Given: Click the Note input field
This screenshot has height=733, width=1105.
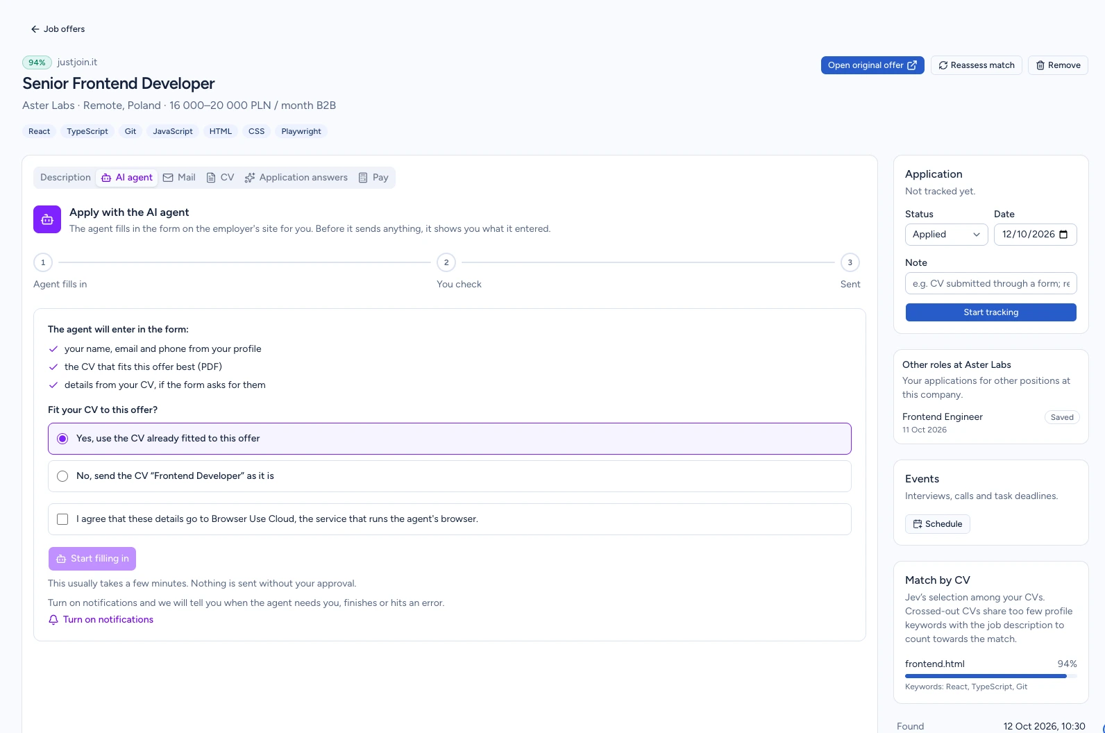Looking at the screenshot, I should 991,283.
